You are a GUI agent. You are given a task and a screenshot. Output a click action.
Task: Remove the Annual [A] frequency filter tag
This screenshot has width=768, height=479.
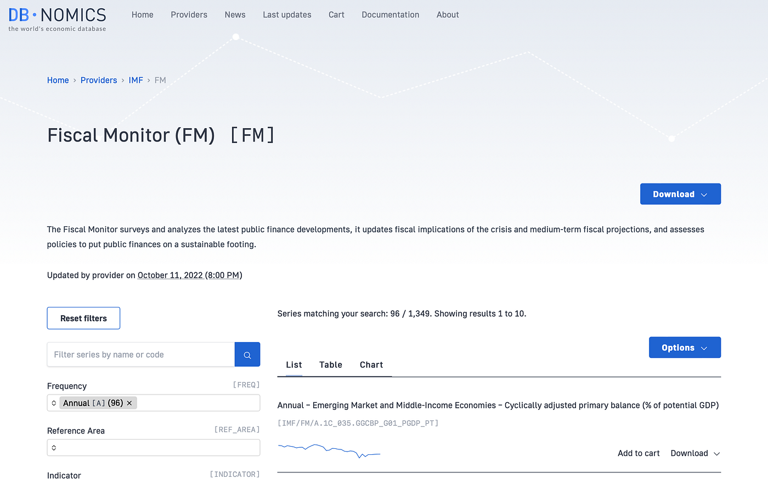pyautogui.click(x=129, y=403)
